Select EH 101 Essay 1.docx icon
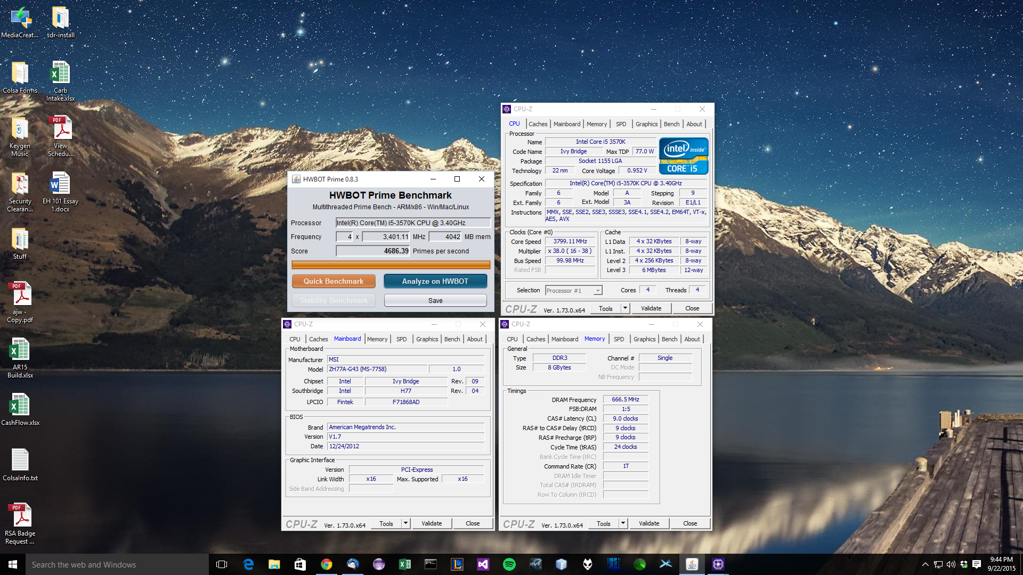Viewport: 1023px width, 575px height. click(60, 192)
